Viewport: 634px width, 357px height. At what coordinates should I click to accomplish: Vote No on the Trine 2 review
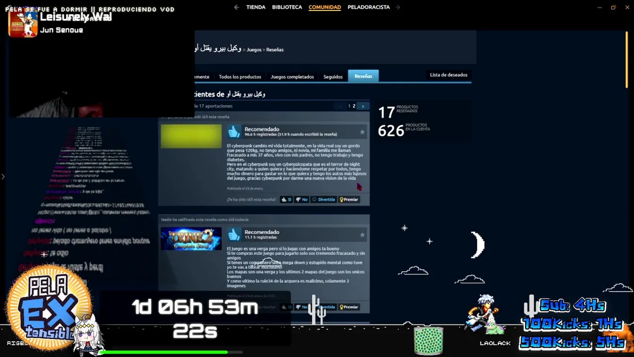click(x=302, y=307)
